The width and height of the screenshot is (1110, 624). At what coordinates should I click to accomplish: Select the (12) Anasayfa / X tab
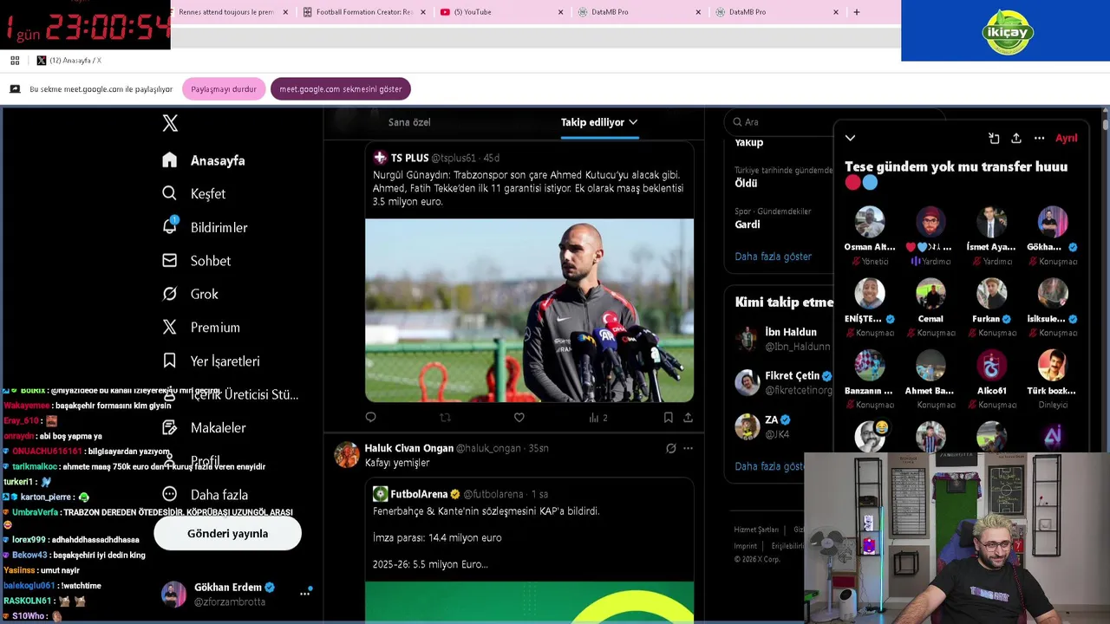point(69,60)
